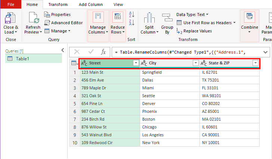Select row number 10
The image size is (272, 159).
[x=75, y=143]
